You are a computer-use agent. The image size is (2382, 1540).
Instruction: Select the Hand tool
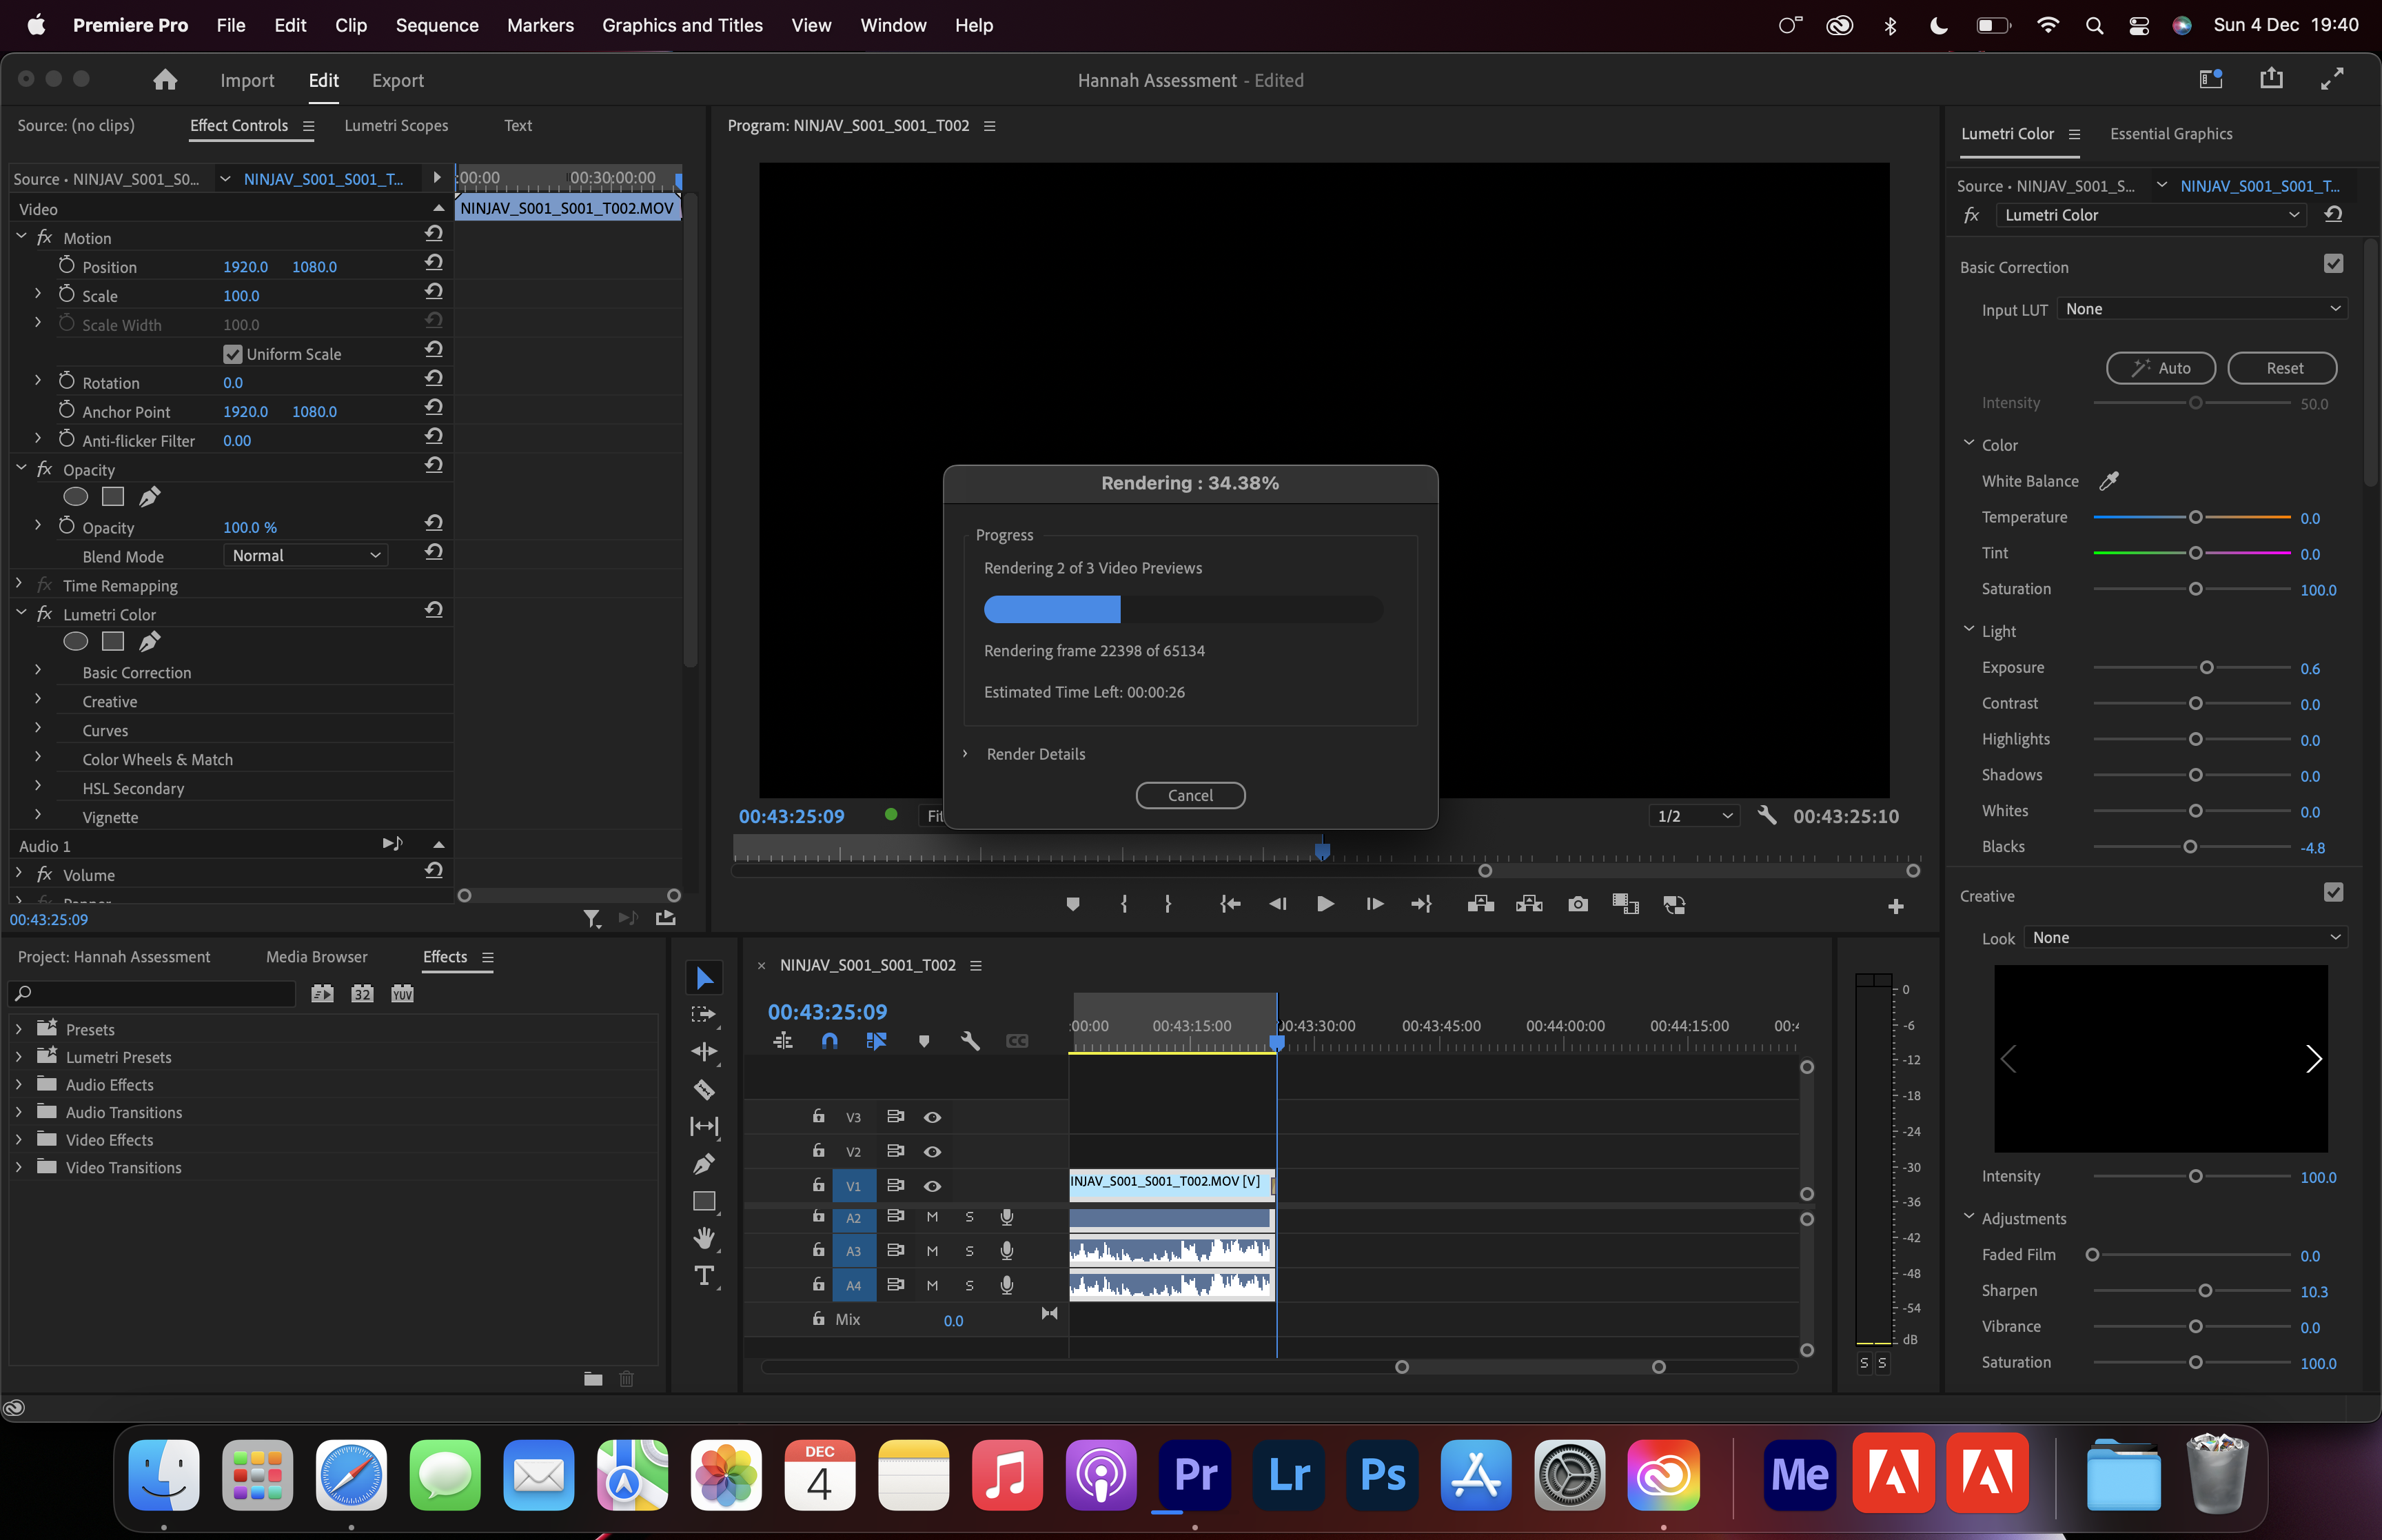click(704, 1238)
